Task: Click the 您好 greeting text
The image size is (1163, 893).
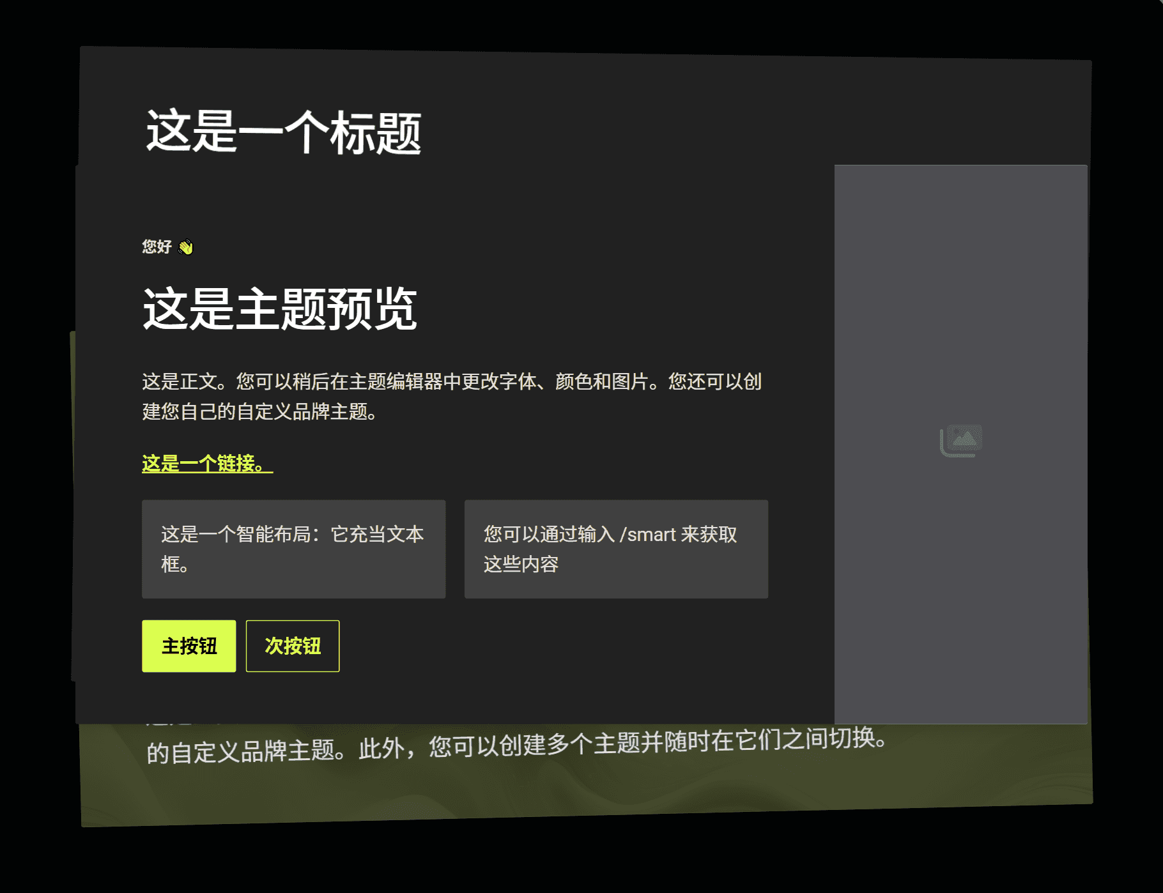Action: 157,247
